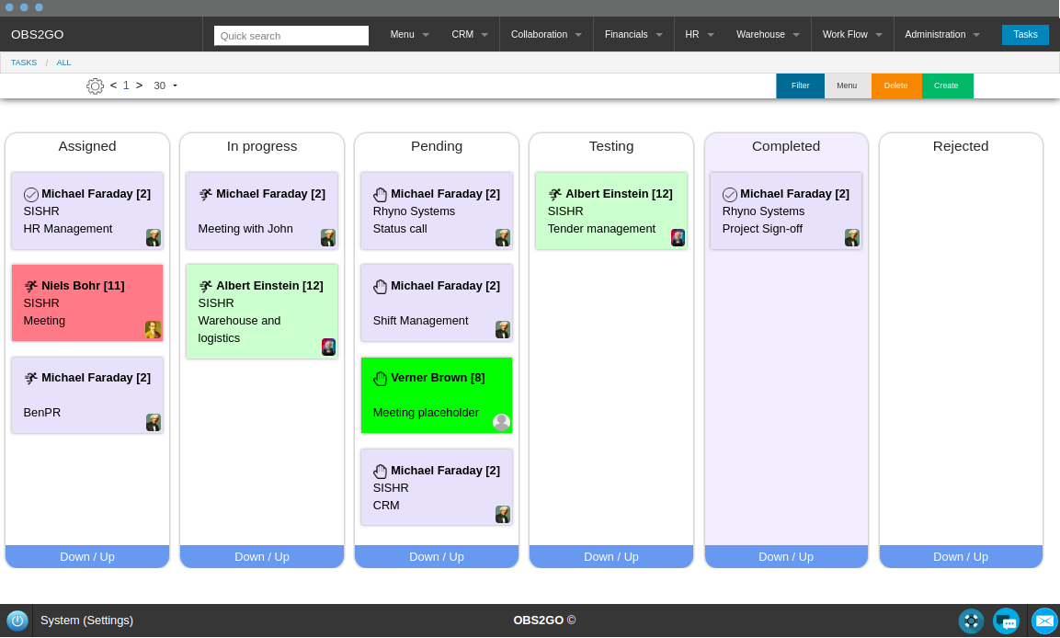Click the Rejected column header
The width and height of the screenshot is (1060, 638).
pyautogui.click(x=961, y=146)
